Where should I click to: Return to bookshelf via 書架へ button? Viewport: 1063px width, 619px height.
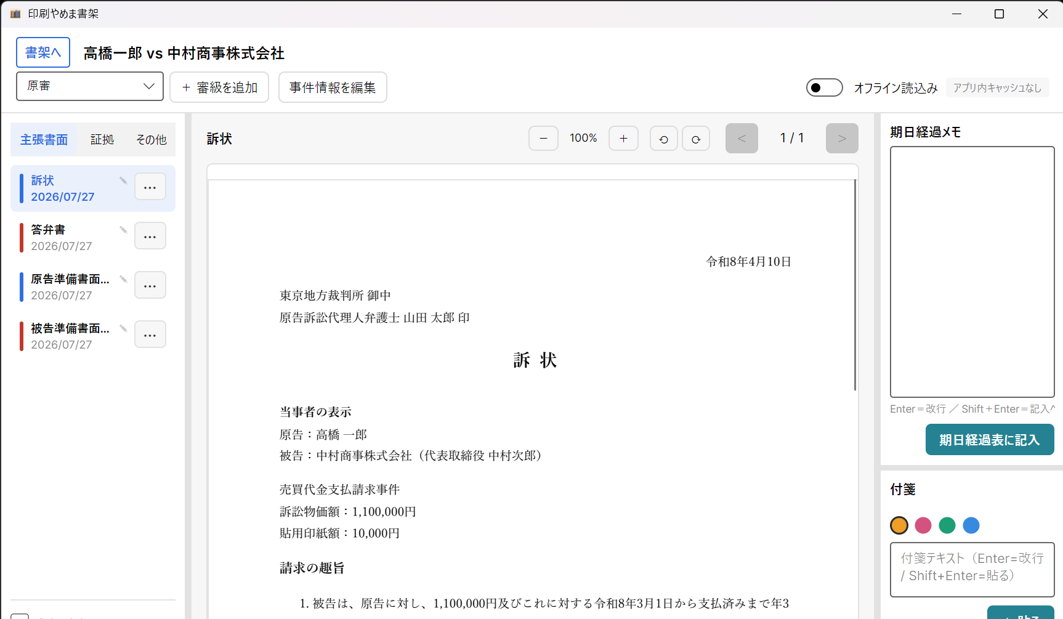pyautogui.click(x=43, y=52)
